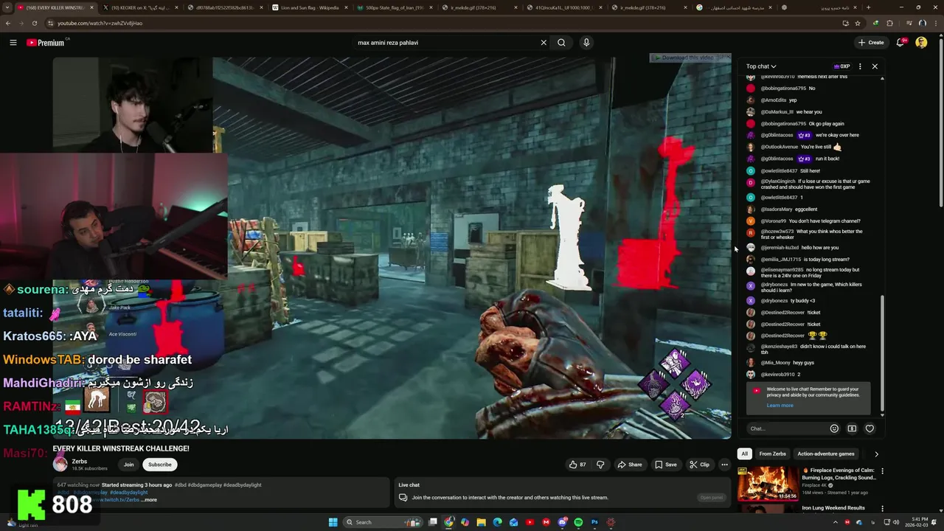Go back in browser history
The image size is (944, 531).
click(x=8, y=23)
